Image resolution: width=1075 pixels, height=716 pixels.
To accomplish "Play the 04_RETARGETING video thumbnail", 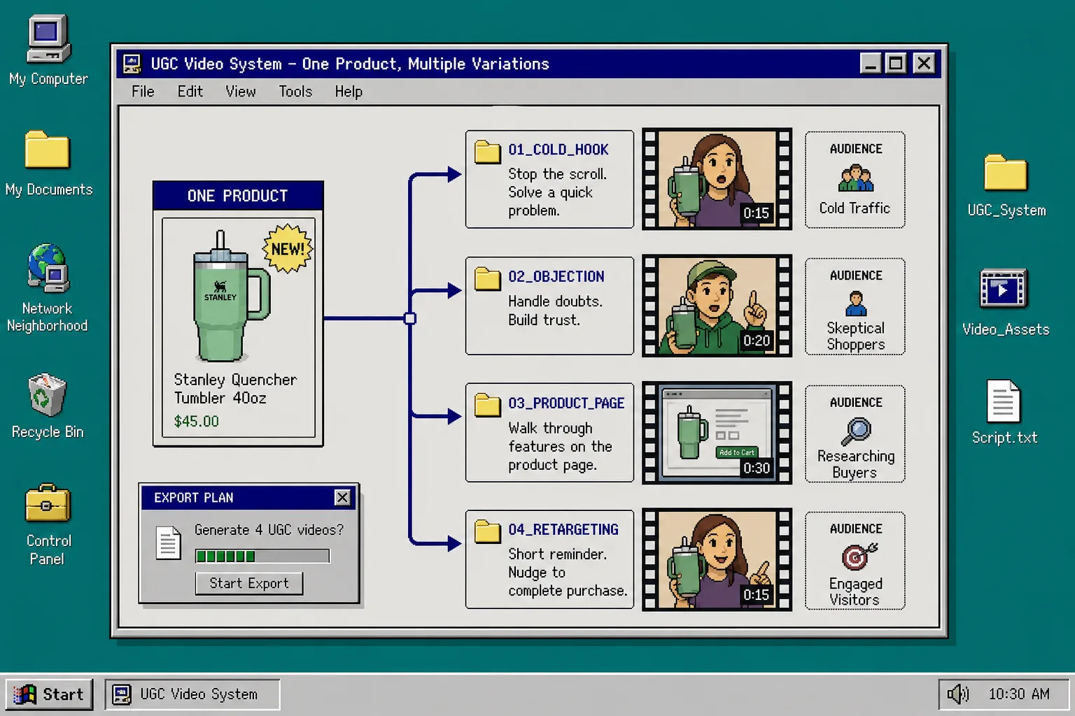I will click(x=717, y=559).
